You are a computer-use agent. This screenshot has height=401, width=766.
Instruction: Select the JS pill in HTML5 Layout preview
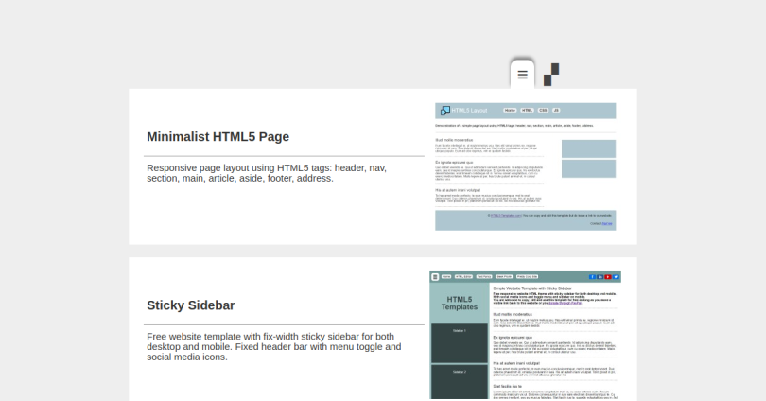(556, 111)
